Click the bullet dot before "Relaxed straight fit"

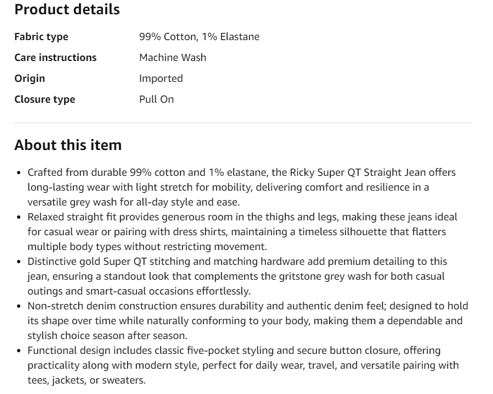[x=20, y=218]
